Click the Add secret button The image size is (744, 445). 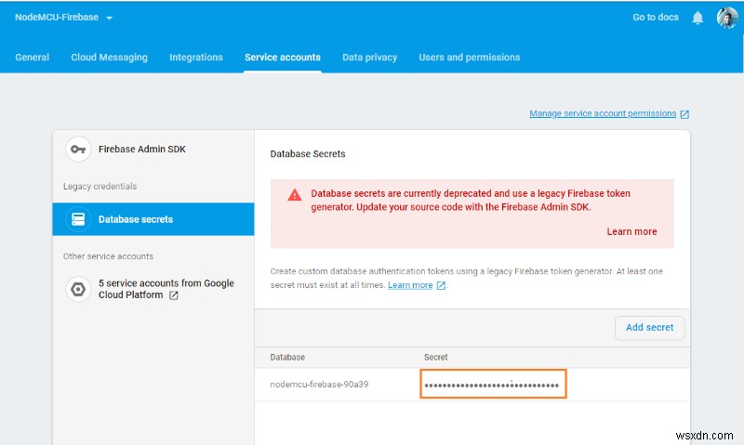(649, 327)
